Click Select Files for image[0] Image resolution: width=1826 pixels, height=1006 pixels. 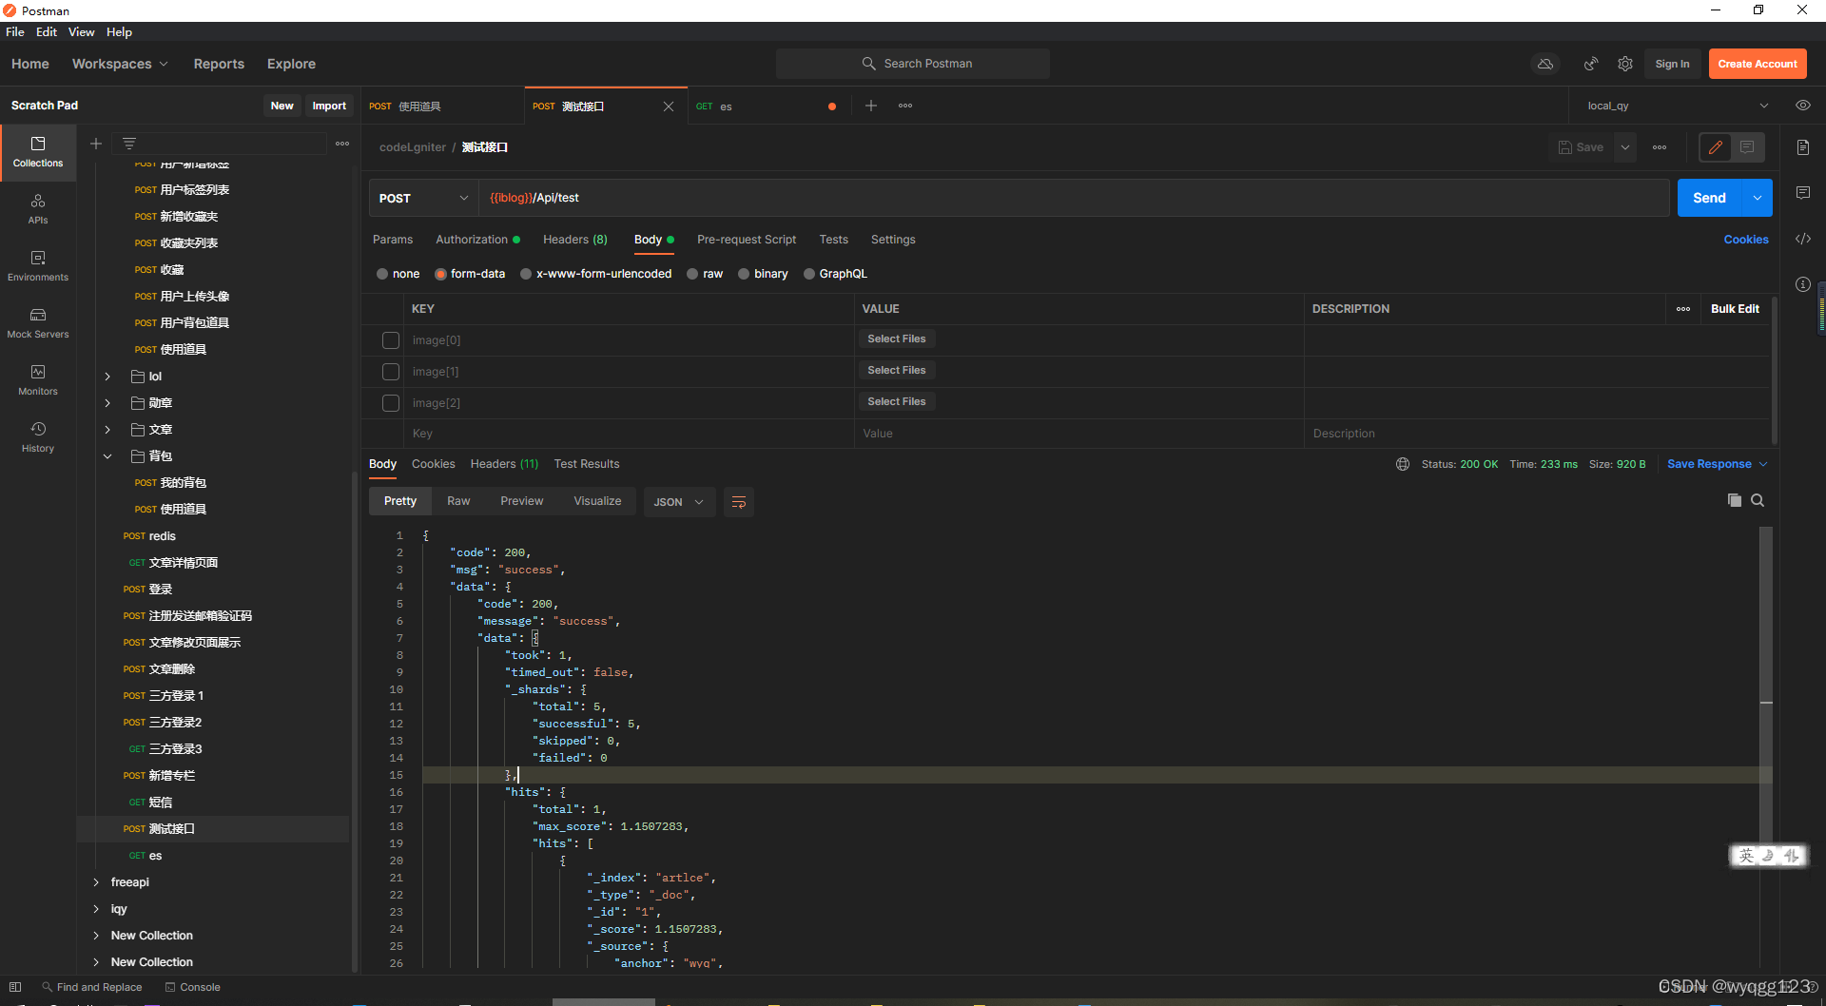(897, 339)
